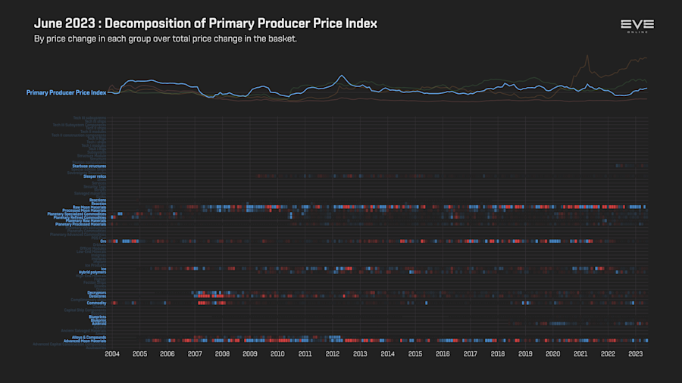This screenshot has height=383, width=682.
Task: Click the EVE Online logo
Action: point(637,26)
